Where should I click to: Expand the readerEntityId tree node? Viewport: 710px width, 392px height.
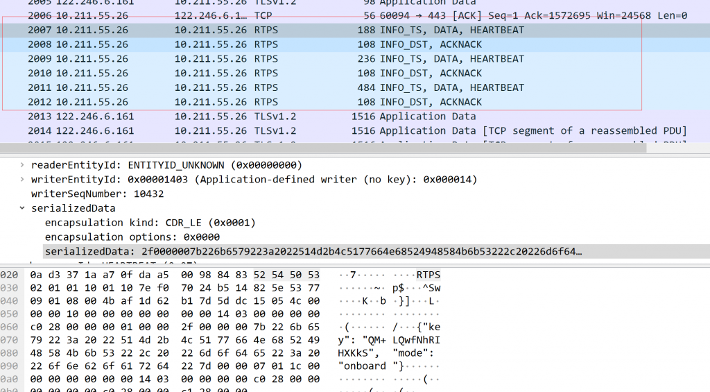23,165
